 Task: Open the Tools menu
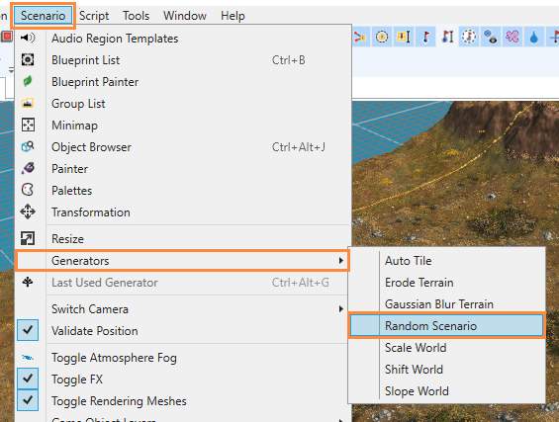[x=137, y=16]
